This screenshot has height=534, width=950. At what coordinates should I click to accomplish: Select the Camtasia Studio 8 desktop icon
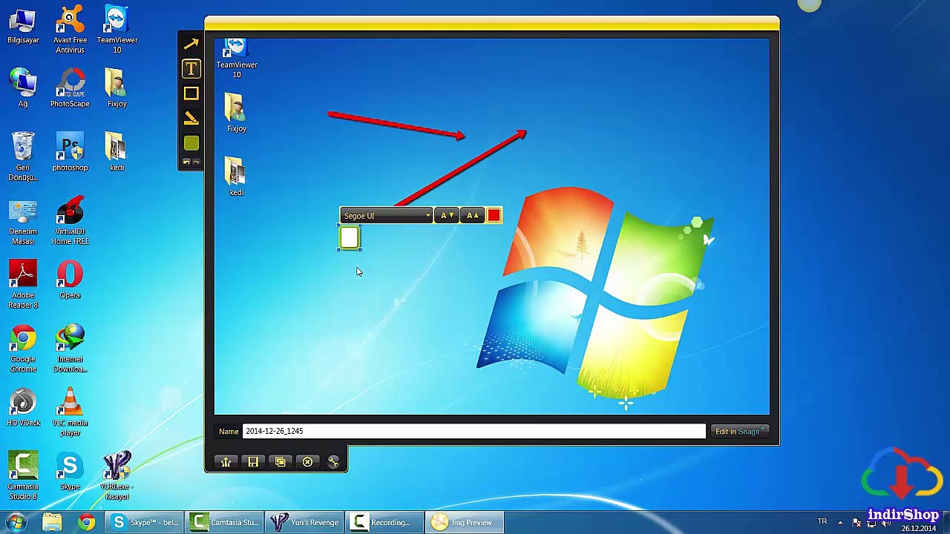pos(23,476)
